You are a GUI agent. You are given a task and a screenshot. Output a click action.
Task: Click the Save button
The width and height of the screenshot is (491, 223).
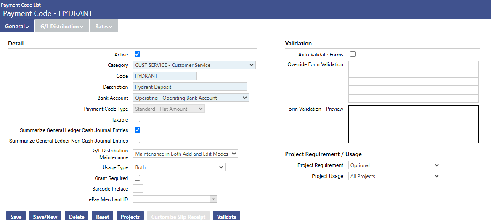[16, 217]
